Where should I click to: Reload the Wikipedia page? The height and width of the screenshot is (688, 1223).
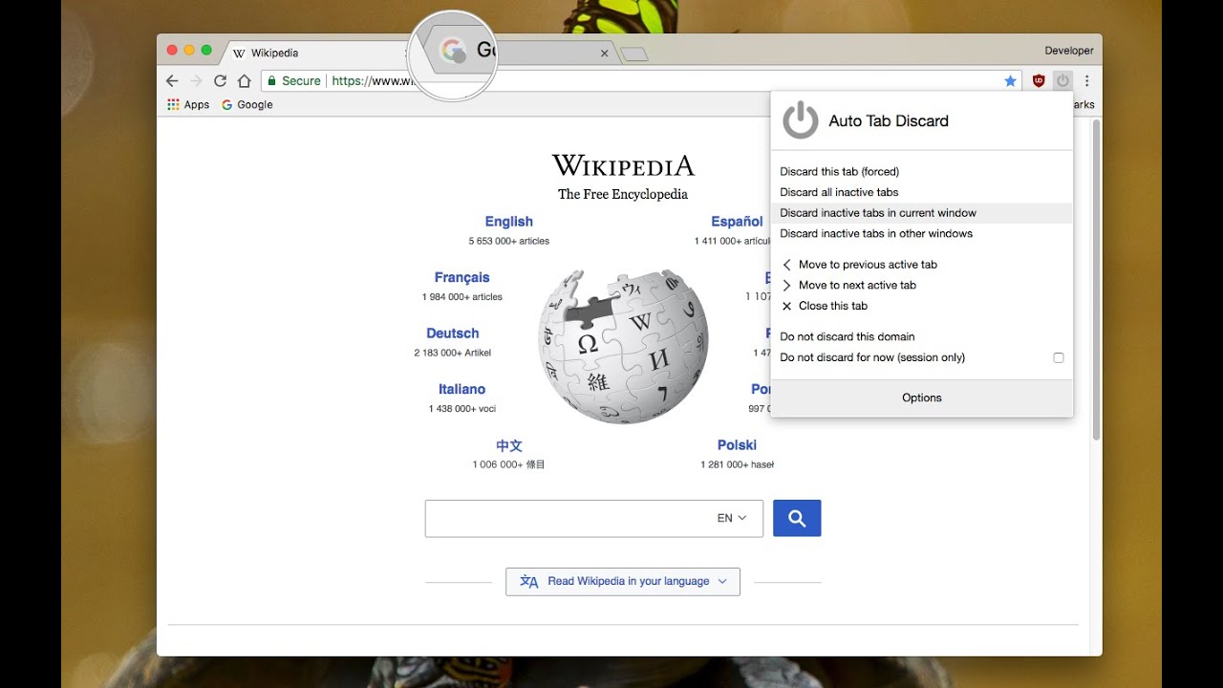(220, 81)
